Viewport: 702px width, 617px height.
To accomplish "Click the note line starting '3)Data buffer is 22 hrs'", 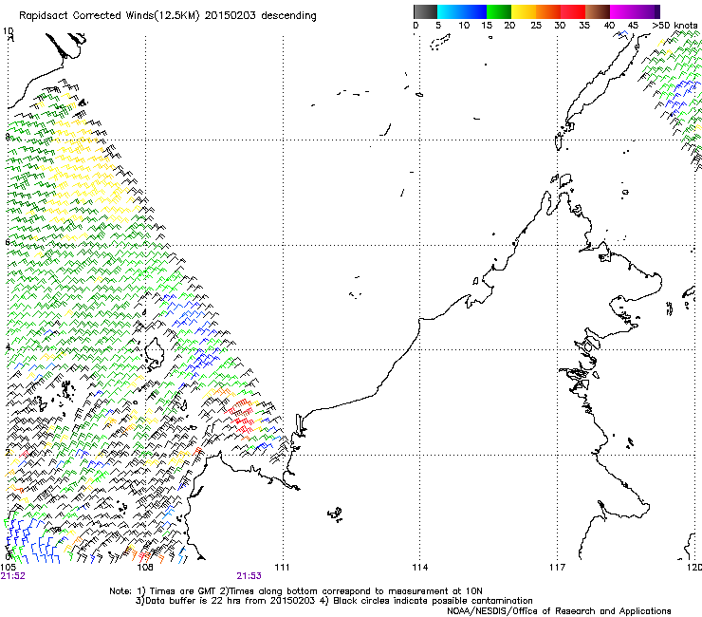I will [x=334, y=601].
